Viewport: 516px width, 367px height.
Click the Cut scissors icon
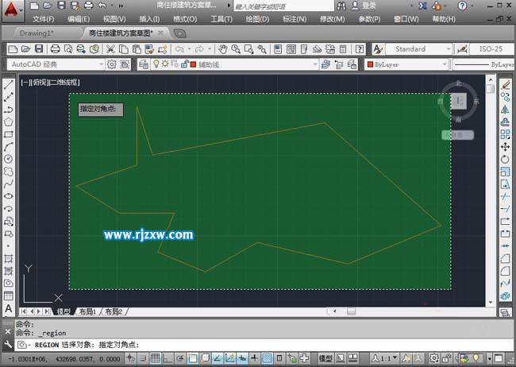click(110, 49)
